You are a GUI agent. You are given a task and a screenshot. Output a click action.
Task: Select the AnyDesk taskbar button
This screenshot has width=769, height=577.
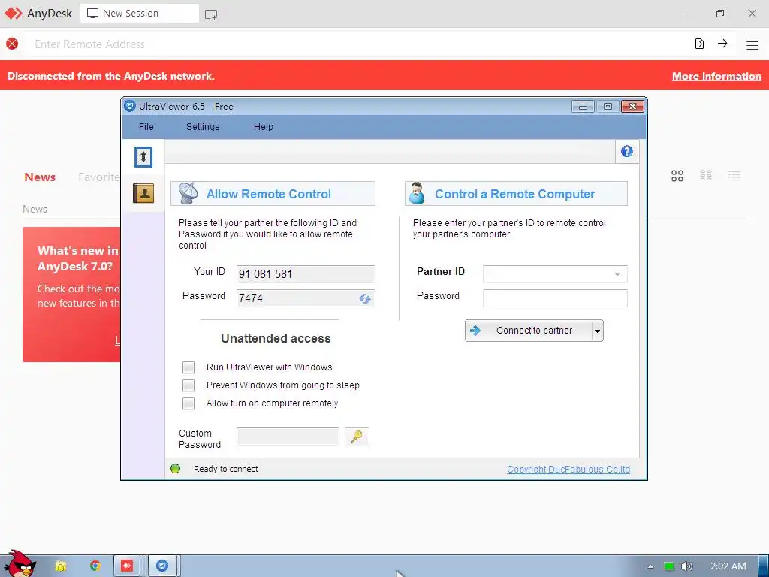[x=127, y=566]
